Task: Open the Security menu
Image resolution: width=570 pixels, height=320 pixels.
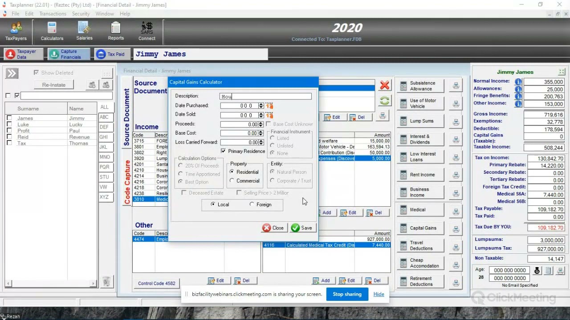Action: pyautogui.click(x=81, y=14)
